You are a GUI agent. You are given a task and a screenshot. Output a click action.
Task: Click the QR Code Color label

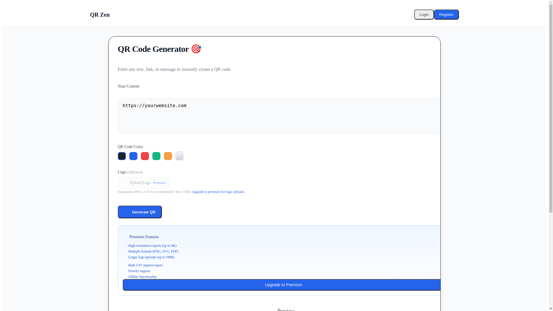[x=130, y=147]
